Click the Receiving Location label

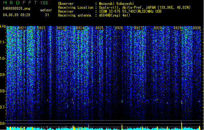tap(76, 7)
